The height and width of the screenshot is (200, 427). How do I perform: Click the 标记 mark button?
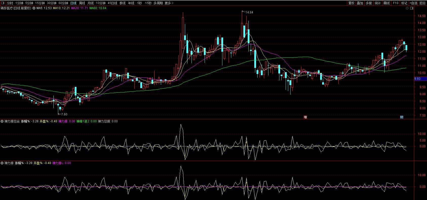click(404, 3)
